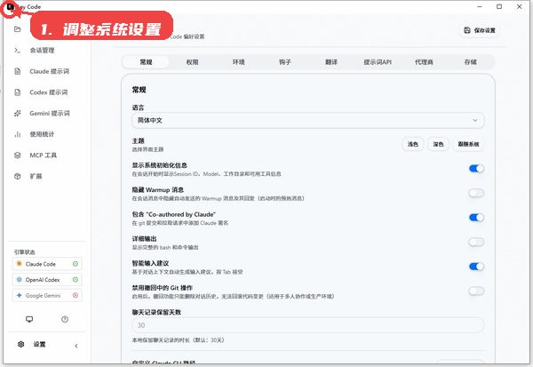The width and height of the screenshot is (533, 367).
Task: Click the 引擎状态 label
Action: [x=25, y=252]
